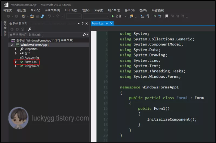The width and height of the screenshot is (216, 143).
Task: Click the Solution Explorer Forward icon
Action: pyautogui.click(x=17, y=29)
